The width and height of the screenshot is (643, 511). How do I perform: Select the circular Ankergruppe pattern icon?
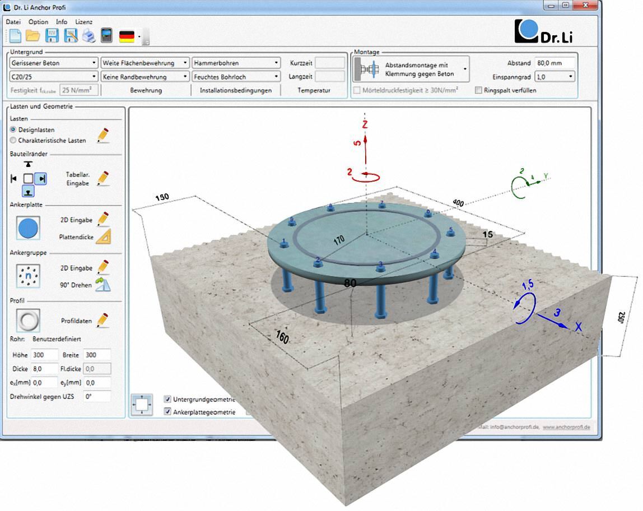(x=28, y=276)
